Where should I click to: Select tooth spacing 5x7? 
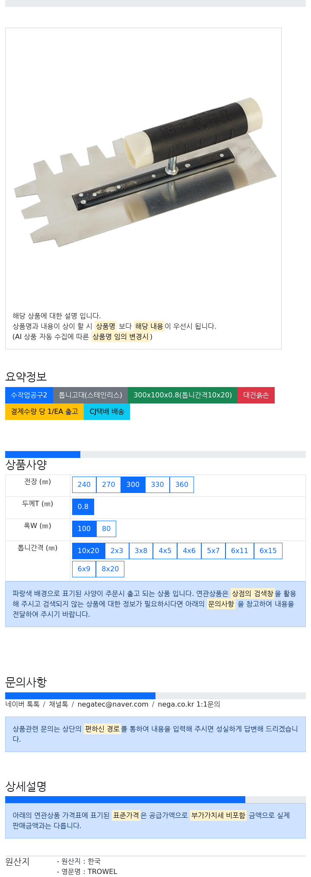(x=213, y=551)
